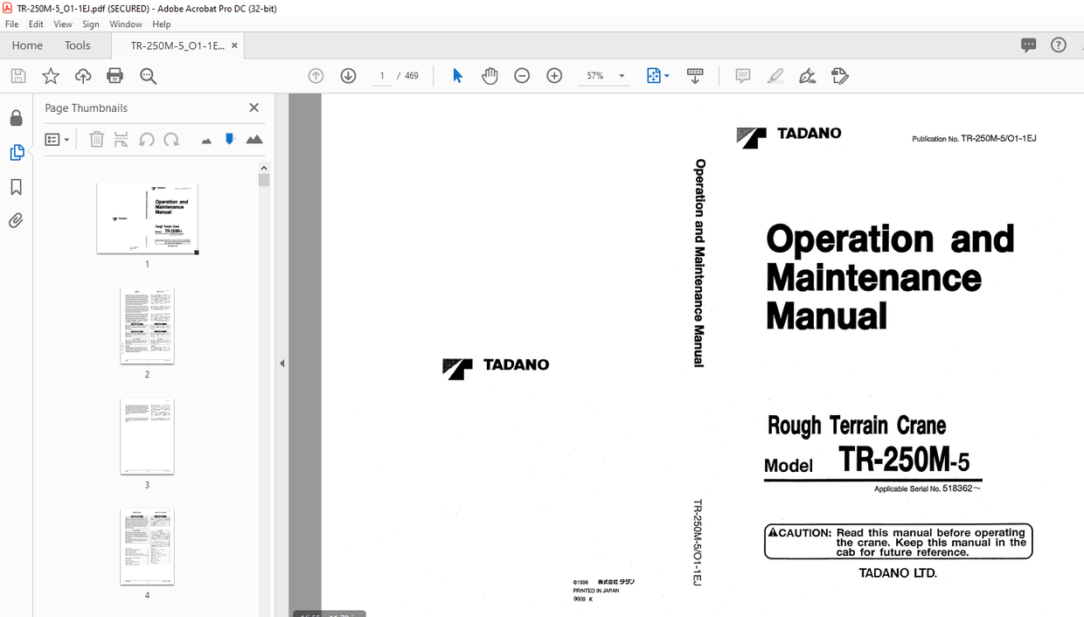Select the Hand pan tool
The height and width of the screenshot is (617, 1084).
[490, 76]
